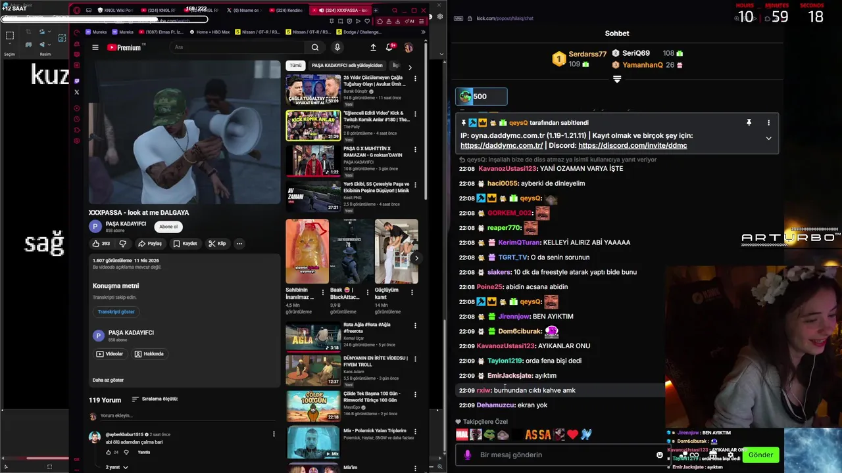Click Transkripti göster button
The height and width of the screenshot is (473, 842).
(x=116, y=312)
